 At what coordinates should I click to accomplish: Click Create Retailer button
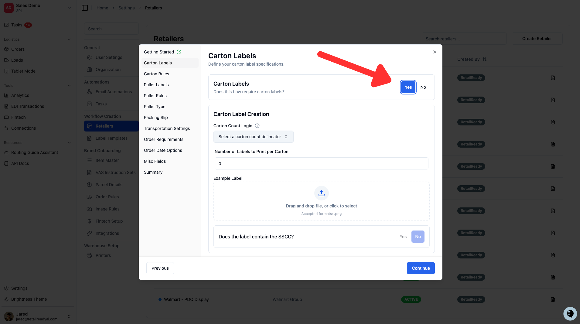pos(537,39)
